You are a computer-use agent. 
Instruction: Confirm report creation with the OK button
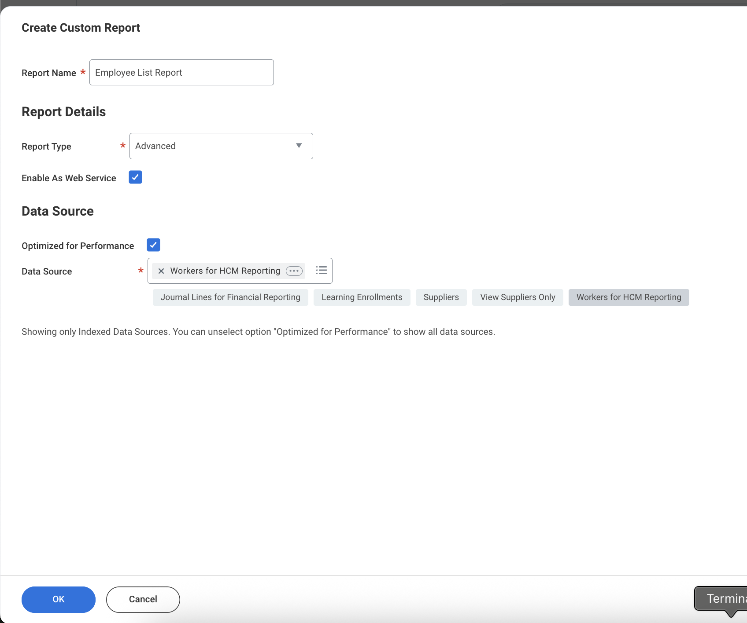[x=59, y=599]
